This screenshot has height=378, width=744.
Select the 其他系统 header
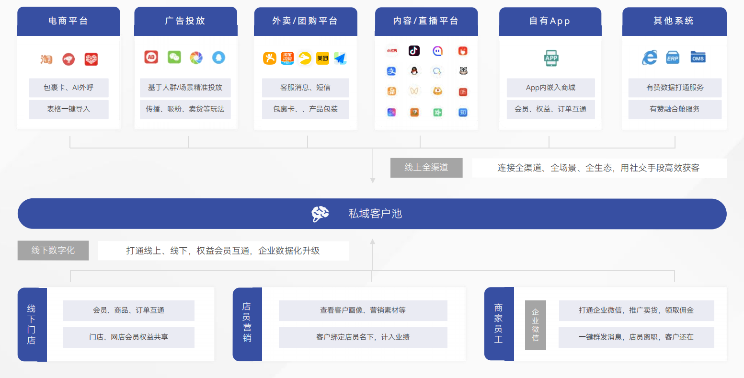tap(675, 21)
